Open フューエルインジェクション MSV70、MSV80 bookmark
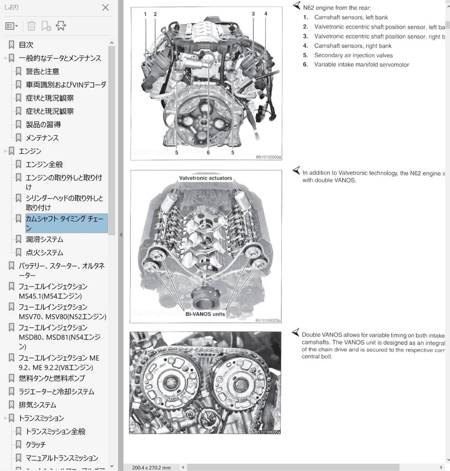The height and width of the screenshot is (471, 450). [x=62, y=312]
